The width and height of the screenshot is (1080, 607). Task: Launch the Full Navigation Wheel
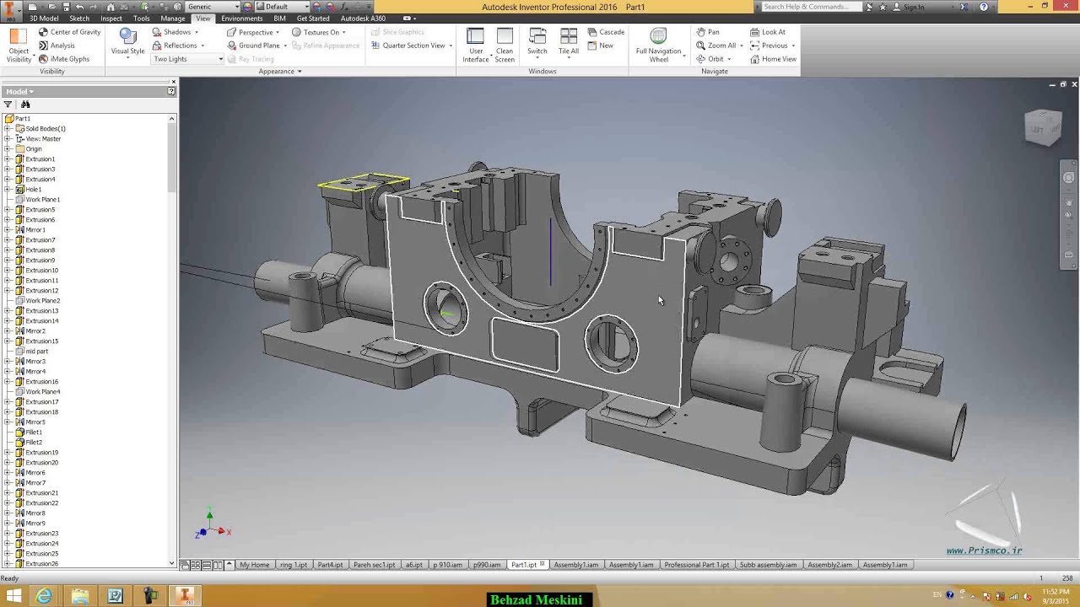(x=658, y=45)
